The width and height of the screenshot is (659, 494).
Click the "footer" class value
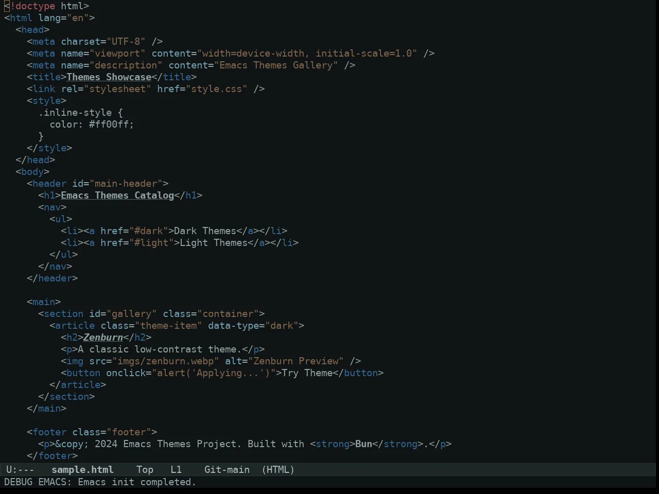129,432
